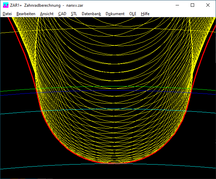Image resolution: width=216 pixels, height=179 pixels.
Task: Open the Datenbank menu
Action: point(91,14)
